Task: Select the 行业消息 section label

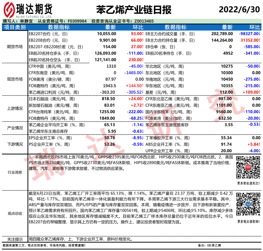Action: pos(15,172)
